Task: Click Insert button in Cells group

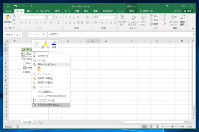Action: [155, 16]
